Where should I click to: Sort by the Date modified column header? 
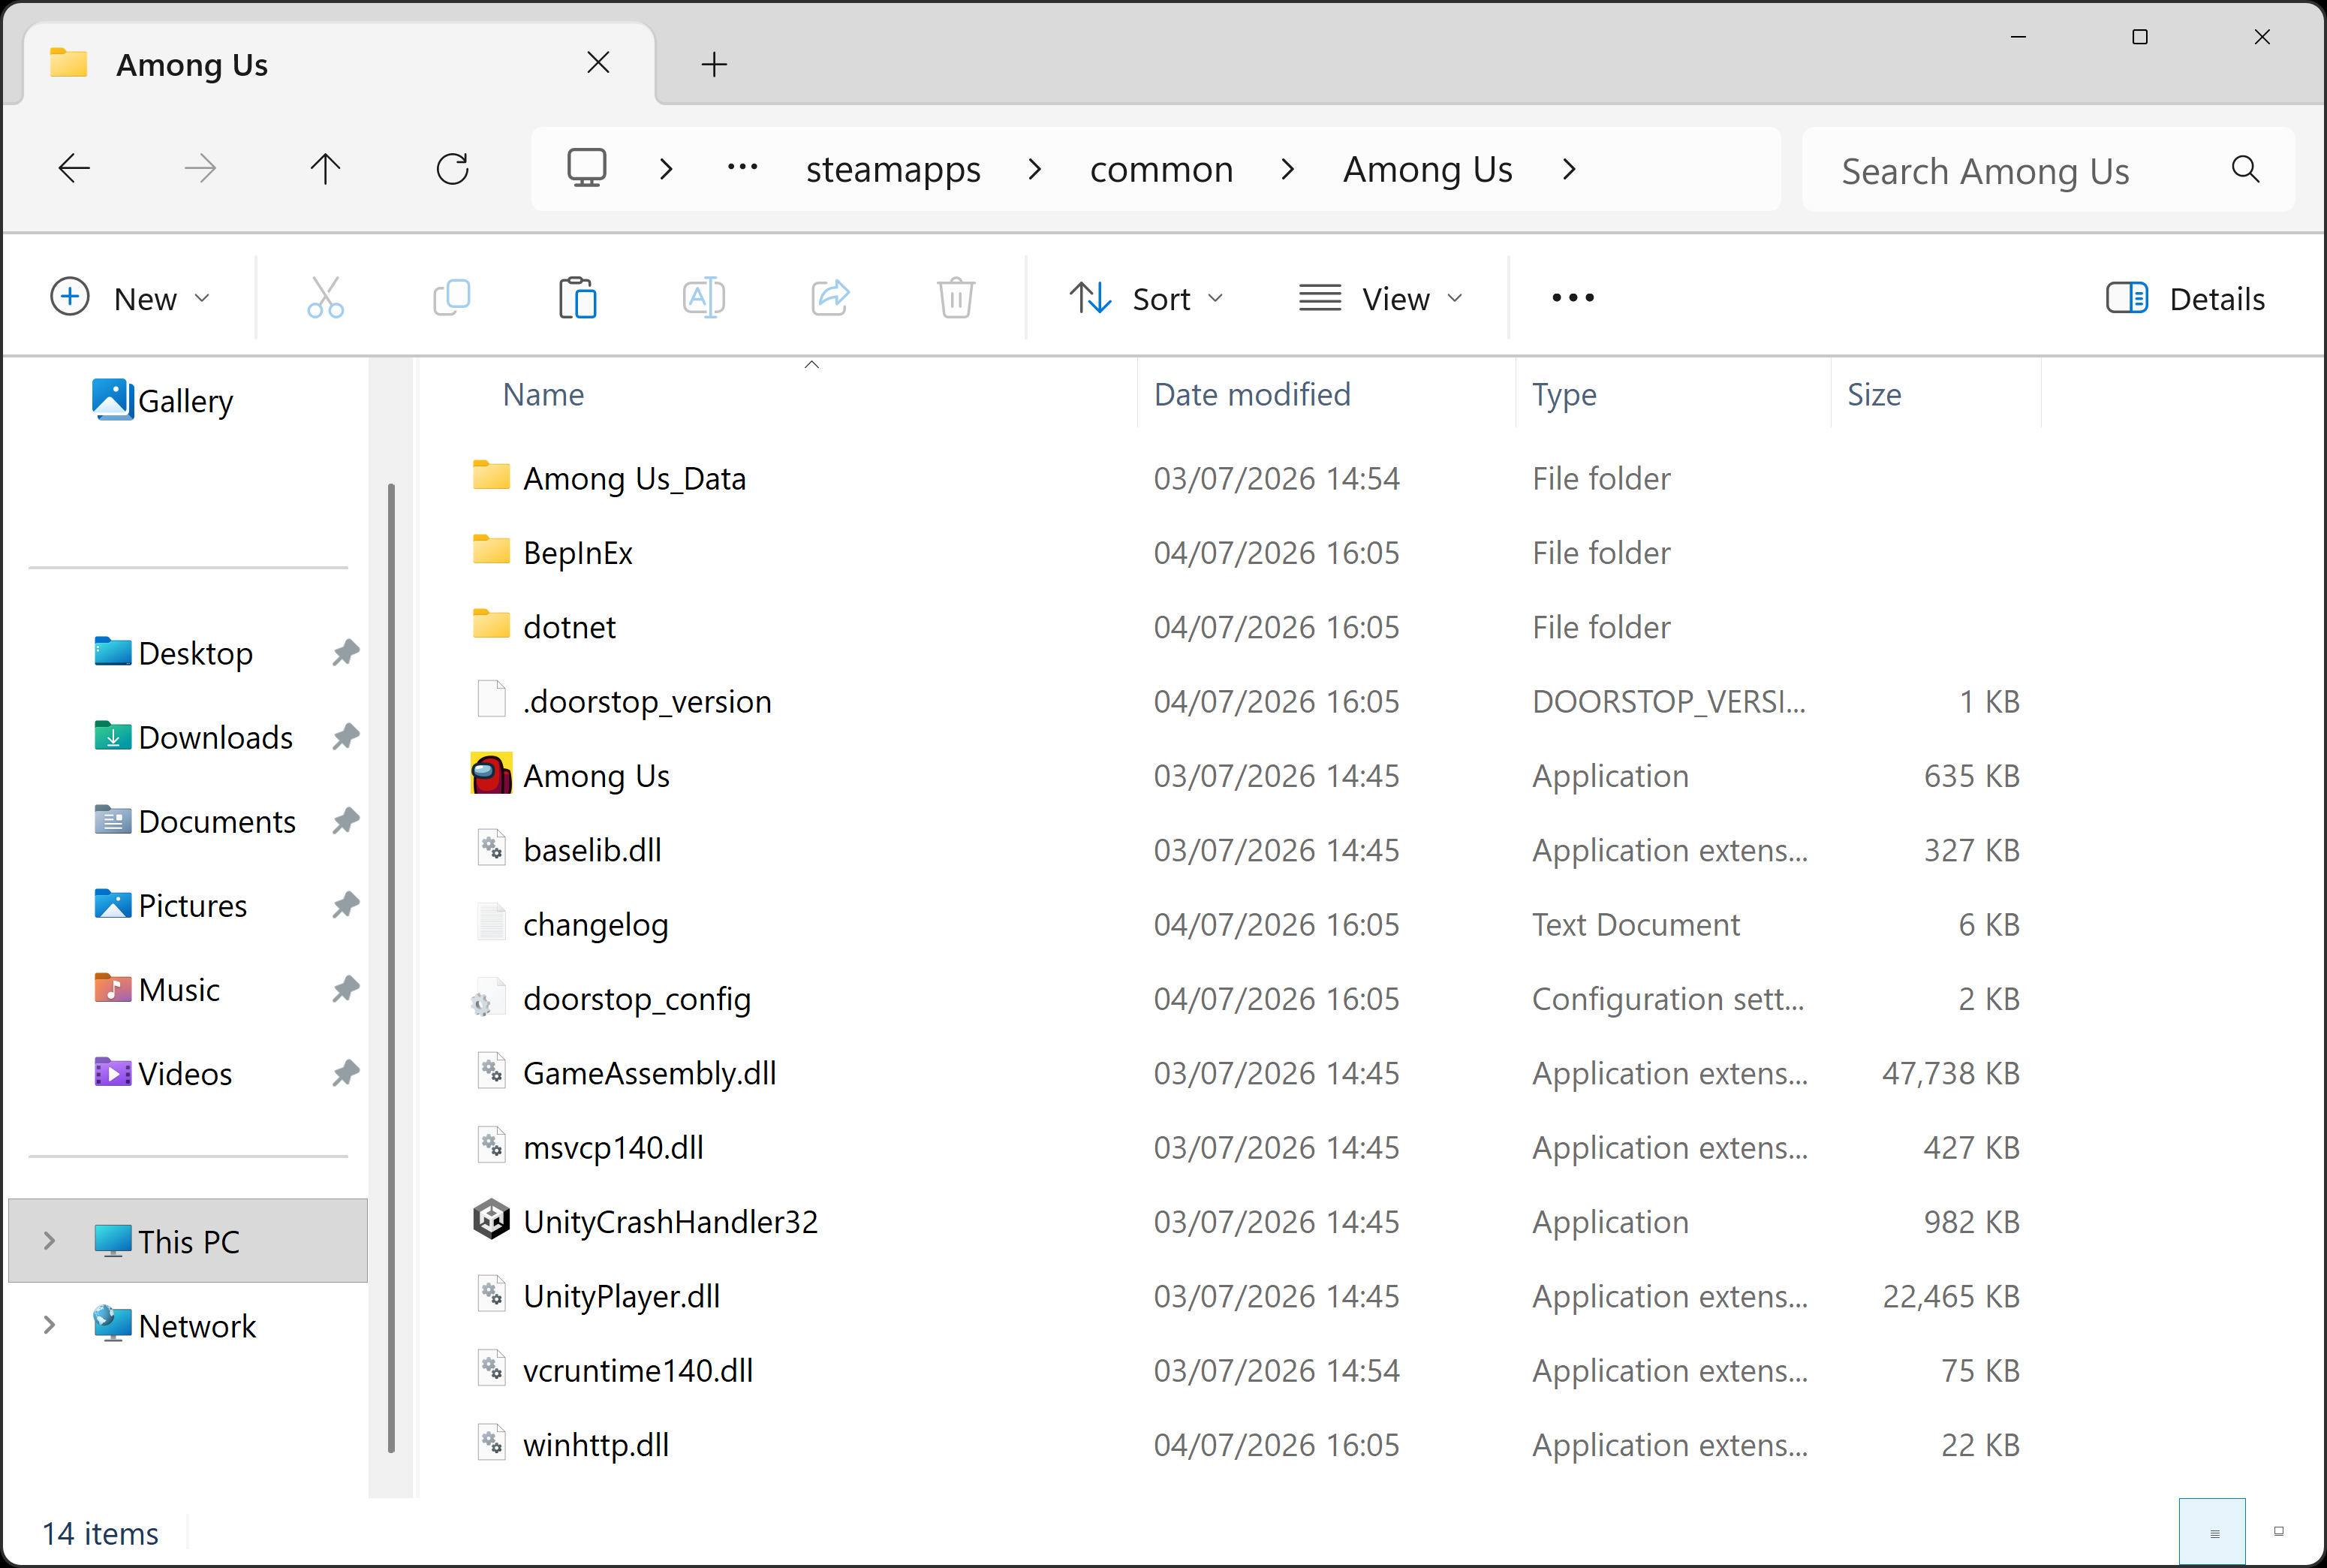point(1253,394)
